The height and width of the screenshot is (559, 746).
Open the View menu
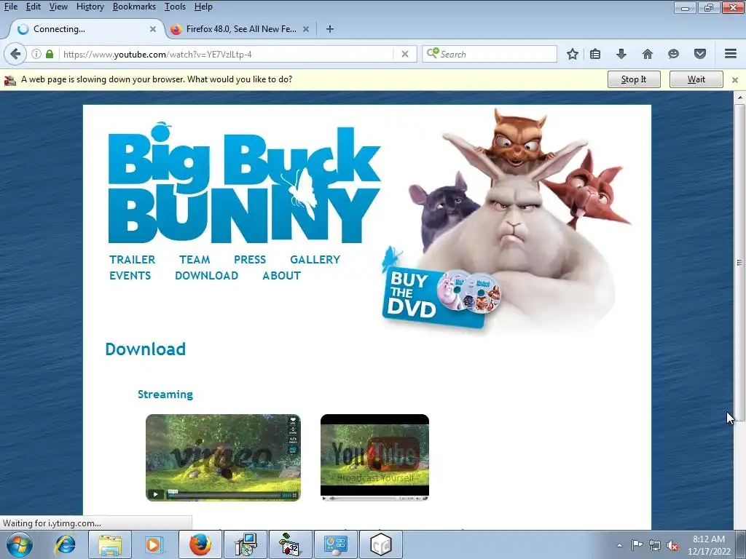58,7
